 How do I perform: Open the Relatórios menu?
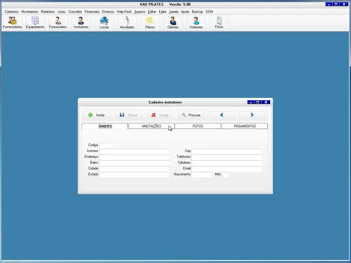pos(48,12)
